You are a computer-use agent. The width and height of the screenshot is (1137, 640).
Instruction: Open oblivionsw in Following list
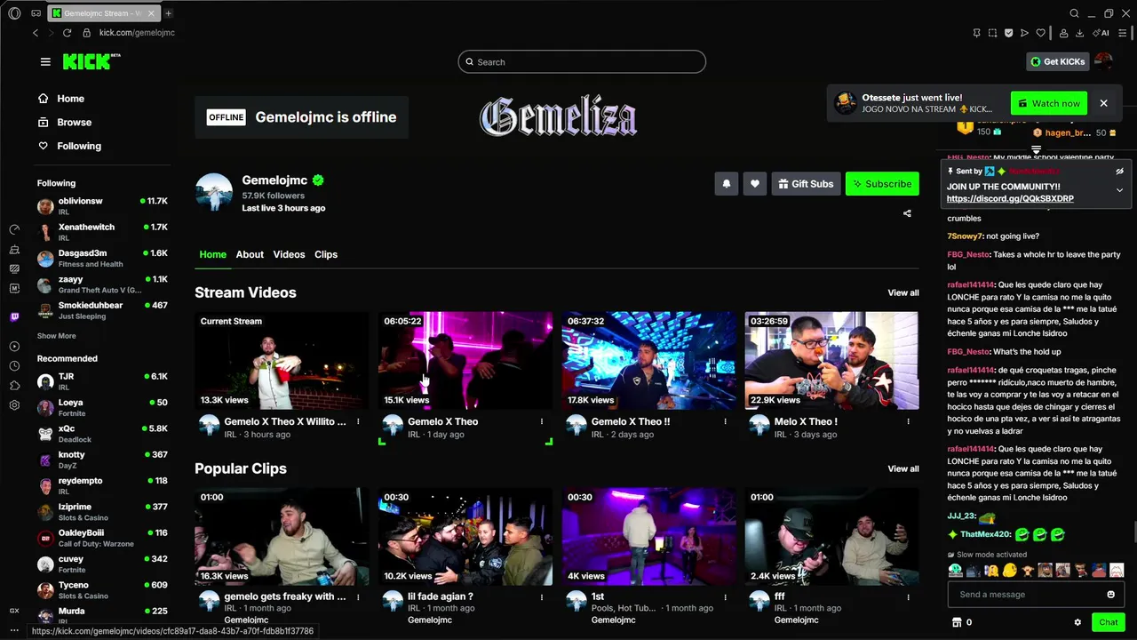tap(102, 206)
